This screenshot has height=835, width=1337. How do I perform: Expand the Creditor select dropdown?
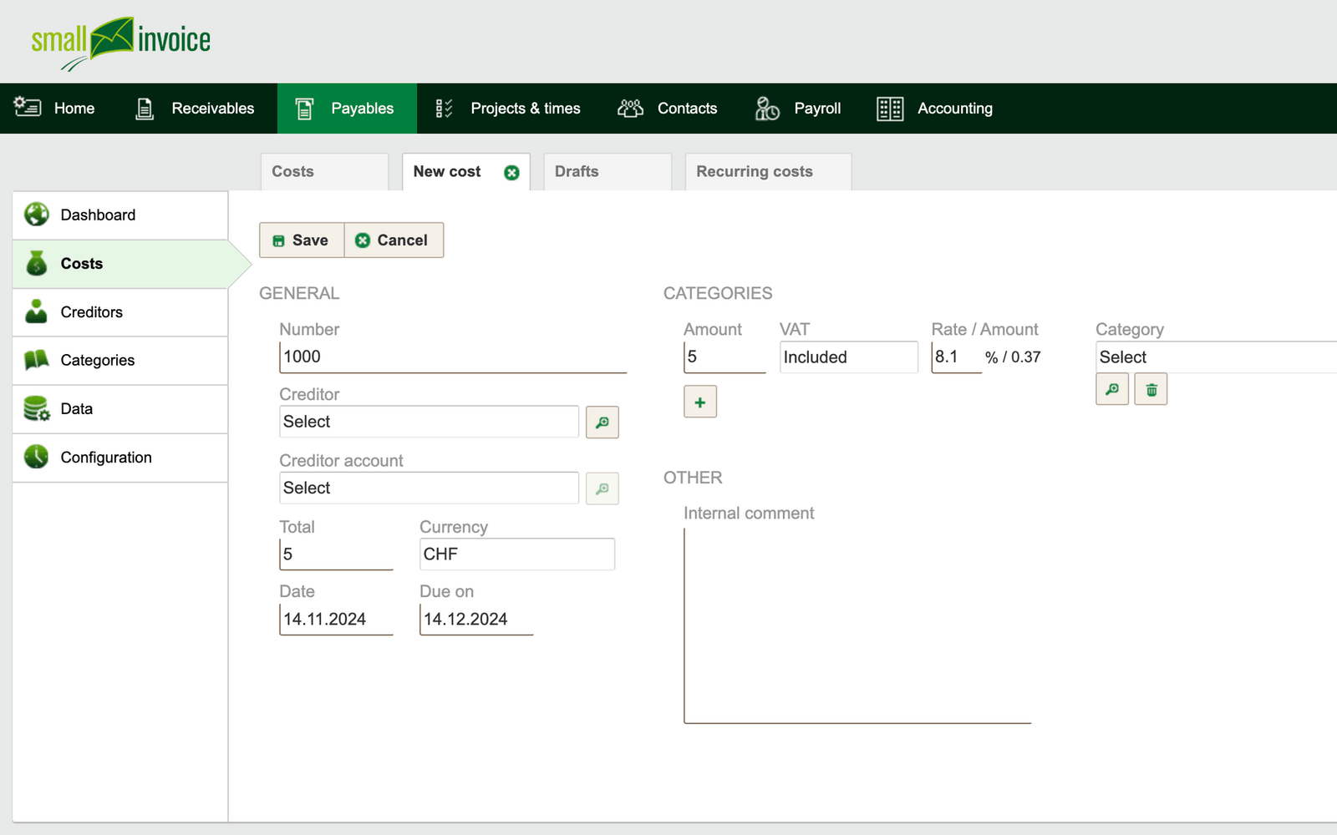[x=429, y=423]
